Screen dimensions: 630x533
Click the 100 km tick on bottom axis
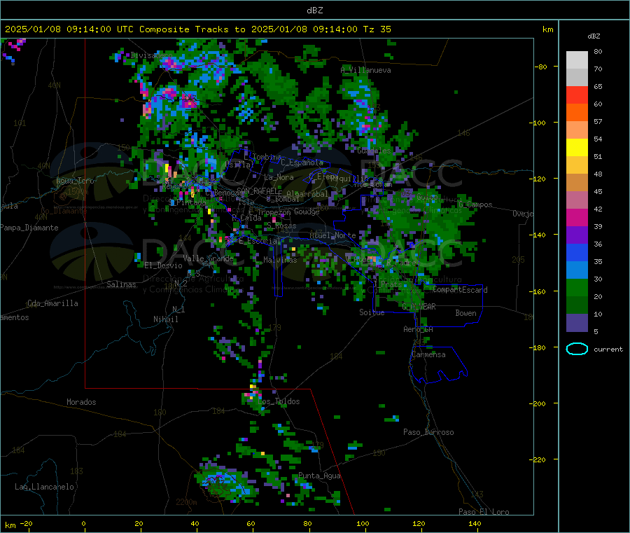(363, 524)
